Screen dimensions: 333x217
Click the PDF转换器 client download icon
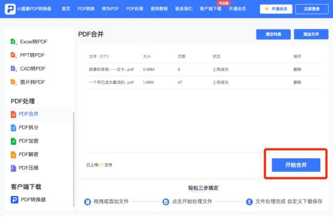coord(14,200)
